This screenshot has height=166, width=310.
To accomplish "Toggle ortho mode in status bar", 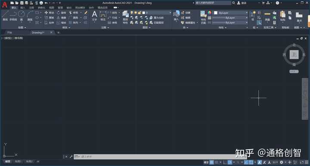I will point(225,162).
